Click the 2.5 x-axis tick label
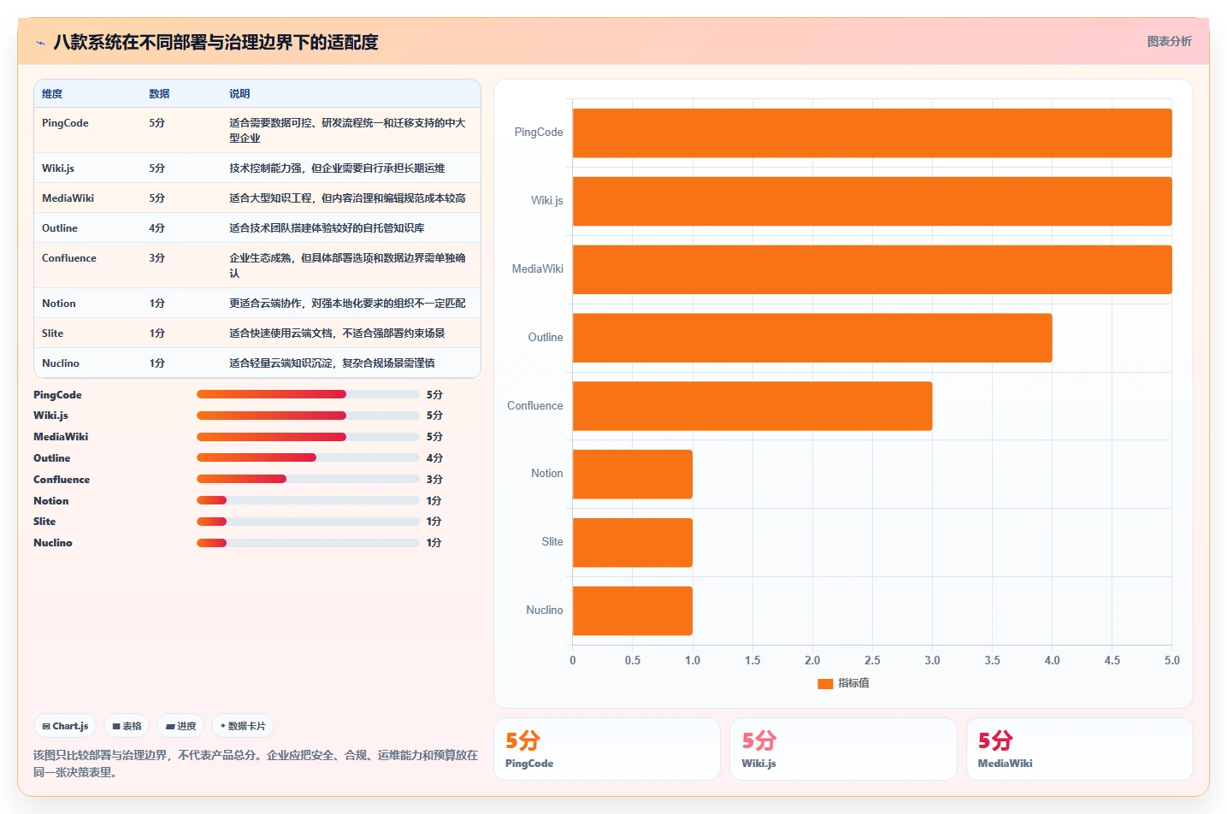Viewport: 1227px width, 814px height. pos(872,660)
